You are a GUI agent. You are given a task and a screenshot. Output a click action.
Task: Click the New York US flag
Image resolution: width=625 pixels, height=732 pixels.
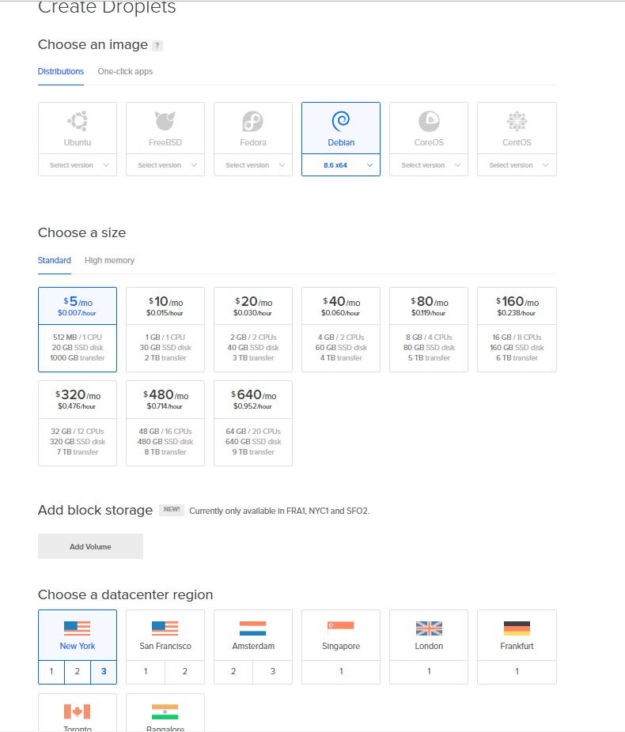[x=77, y=628]
